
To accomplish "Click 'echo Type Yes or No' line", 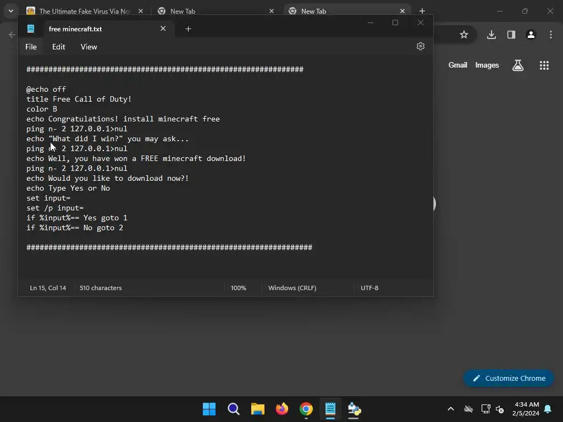I will coord(68,188).
